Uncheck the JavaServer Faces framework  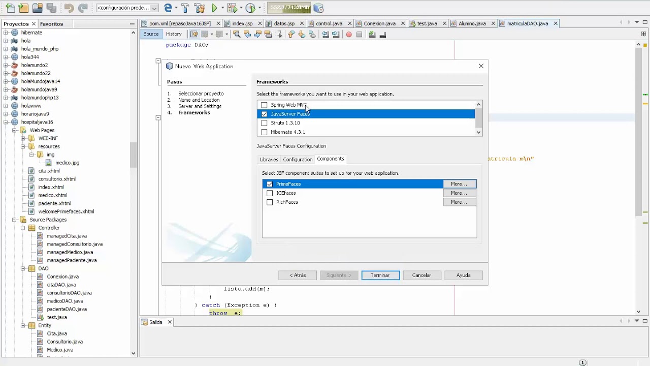[x=264, y=114]
